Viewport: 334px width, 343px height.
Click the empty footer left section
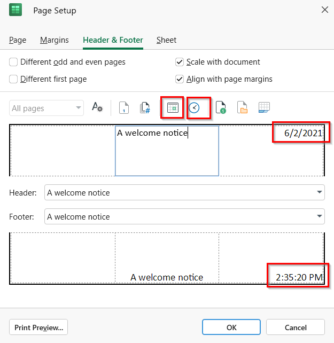tap(63, 258)
